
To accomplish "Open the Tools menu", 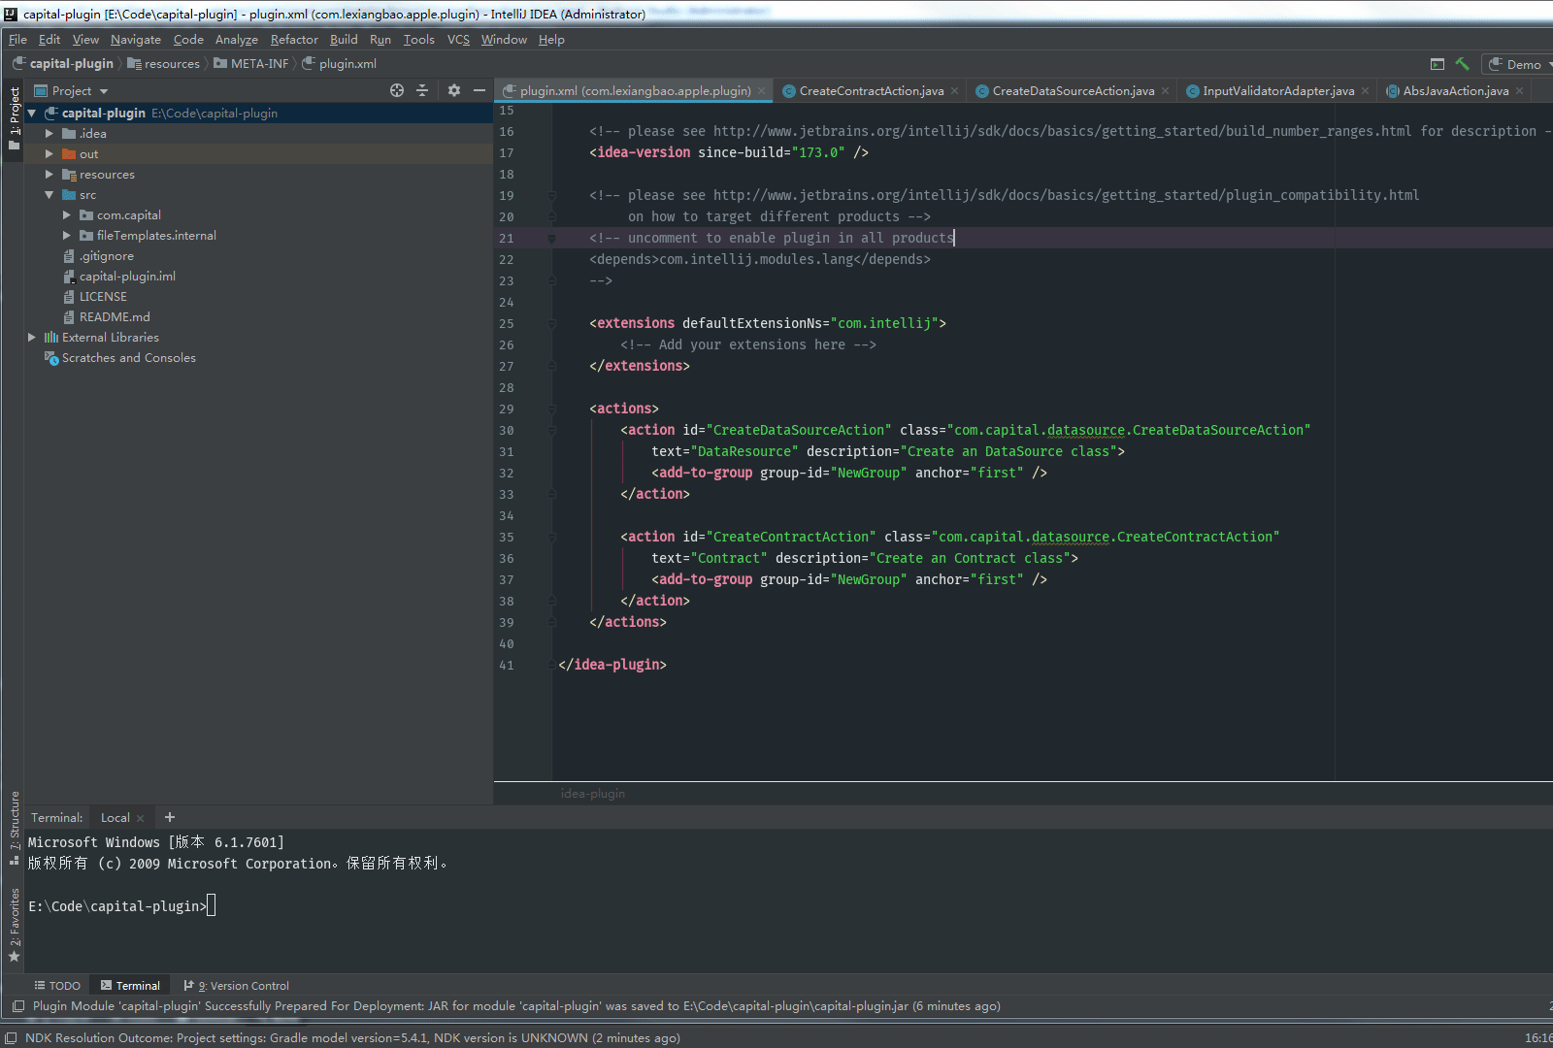I will tap(419, 40).
